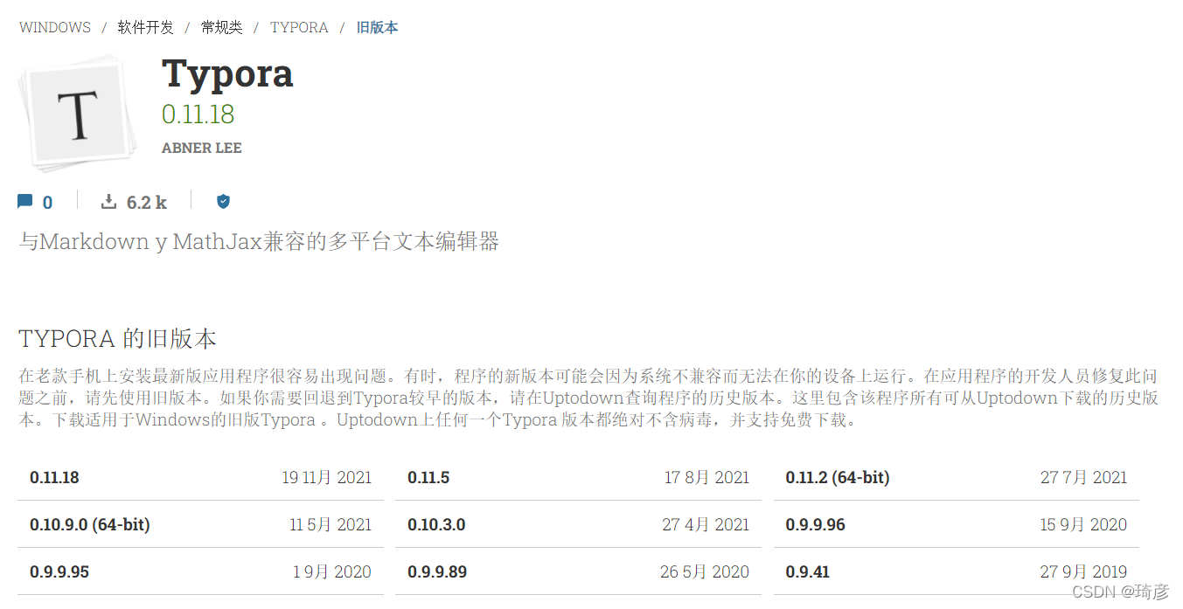Click the downloads arrow icon
The height and width of the screenshot is (609, 1183).
108,202
